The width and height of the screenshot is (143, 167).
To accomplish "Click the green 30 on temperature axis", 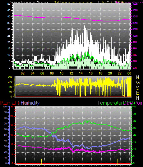I will [135, 121].
